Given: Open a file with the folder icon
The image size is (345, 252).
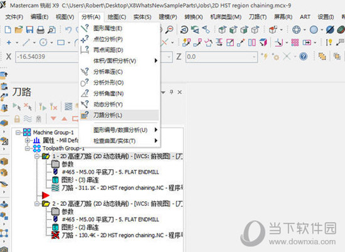Looking at the screenshot, I should [19, 29].
